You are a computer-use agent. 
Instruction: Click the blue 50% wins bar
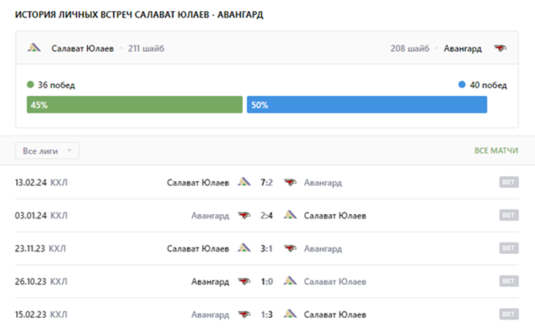click(367, 105)
